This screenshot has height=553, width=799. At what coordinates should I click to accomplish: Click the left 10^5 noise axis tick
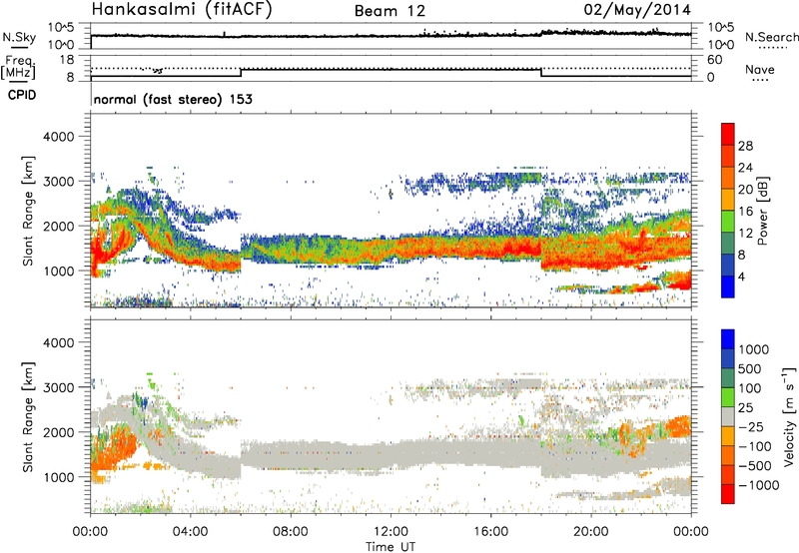[x=62, y=27]
